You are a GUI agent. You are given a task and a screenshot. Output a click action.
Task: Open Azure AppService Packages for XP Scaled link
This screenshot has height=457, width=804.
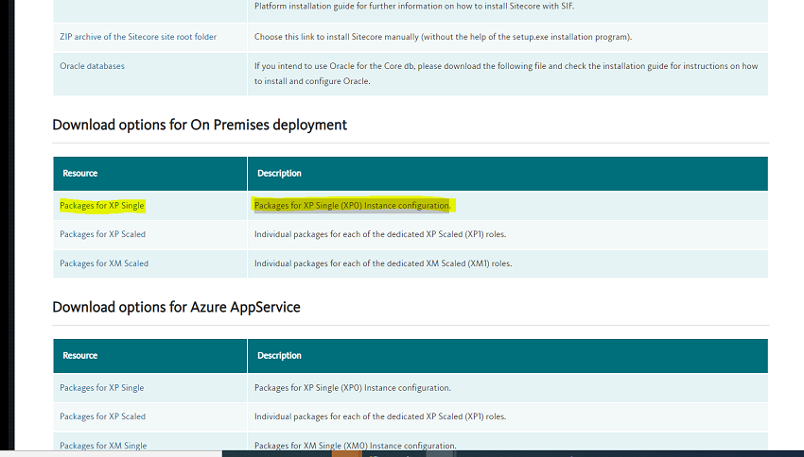(102, 416)
